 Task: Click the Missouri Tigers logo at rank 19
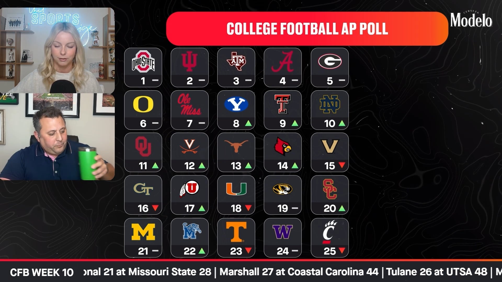tap(283, 189)
